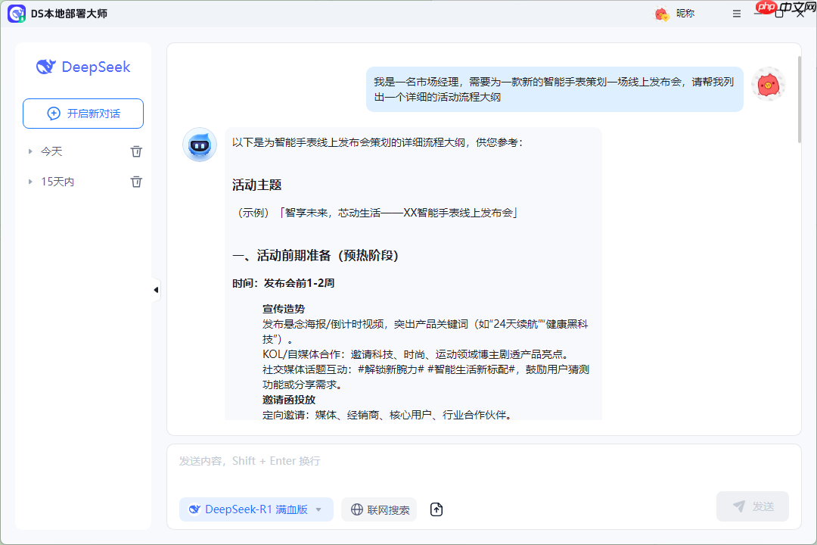Image resolution: width=817 pixels, height=545 pixels.
Task: Collapse the sidebar using the left arrow handle
Action: click(x=155, y=289)
